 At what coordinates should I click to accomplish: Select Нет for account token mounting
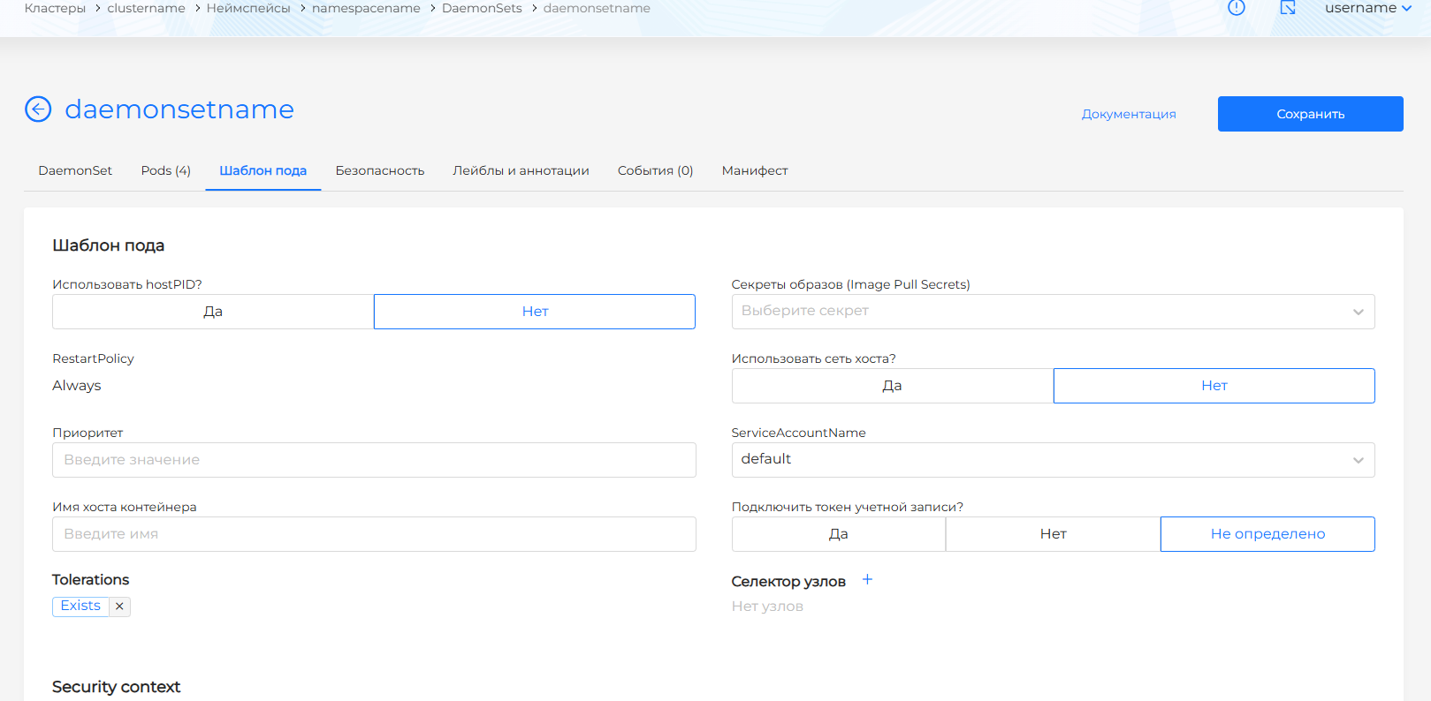pyautogui.click(x=1053, y=534)
